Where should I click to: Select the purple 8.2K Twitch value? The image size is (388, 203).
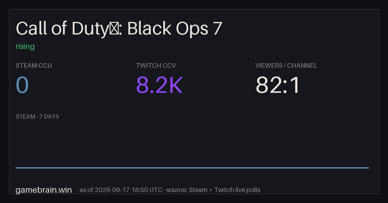point(159,85)
